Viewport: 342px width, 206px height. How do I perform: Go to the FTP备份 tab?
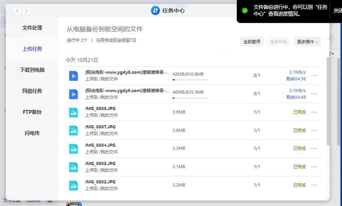click(x=32, y=112)
